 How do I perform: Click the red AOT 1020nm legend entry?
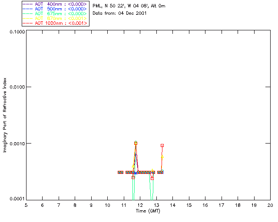(55, 23)
